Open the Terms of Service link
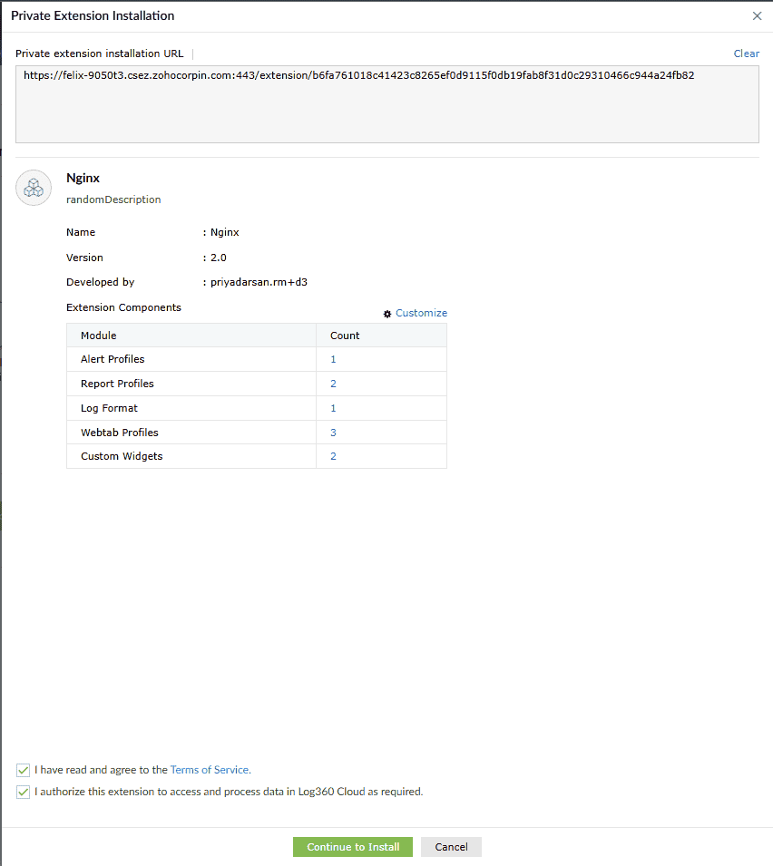 [210, 770]
